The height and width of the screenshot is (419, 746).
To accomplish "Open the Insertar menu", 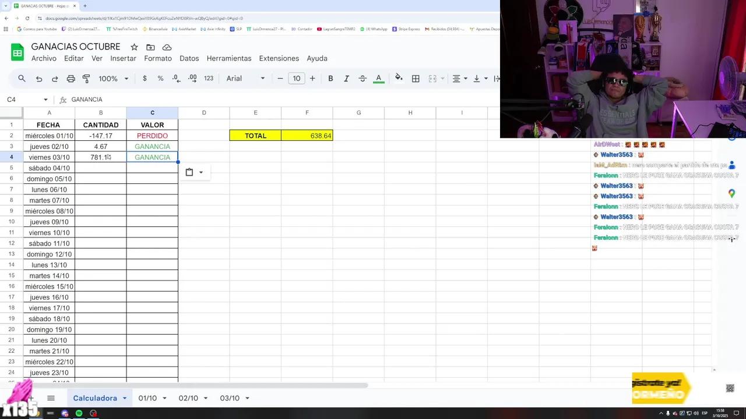I will coord(124,58).
